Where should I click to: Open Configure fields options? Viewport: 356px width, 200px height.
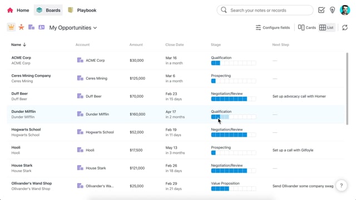coord(273,28)
